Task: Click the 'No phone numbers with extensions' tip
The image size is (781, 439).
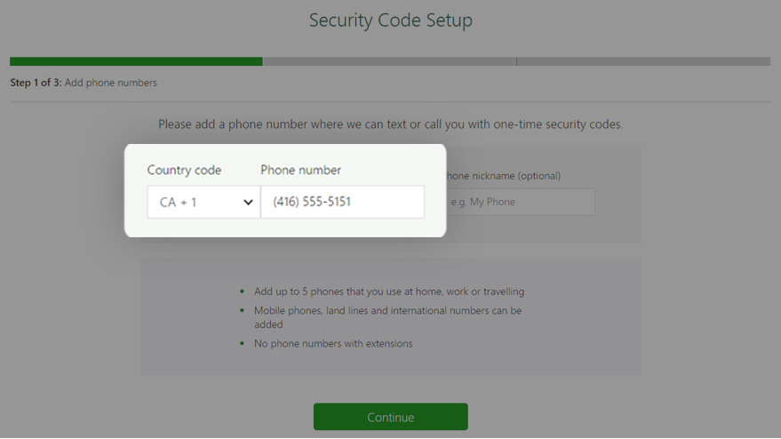Action: [333, 343]
